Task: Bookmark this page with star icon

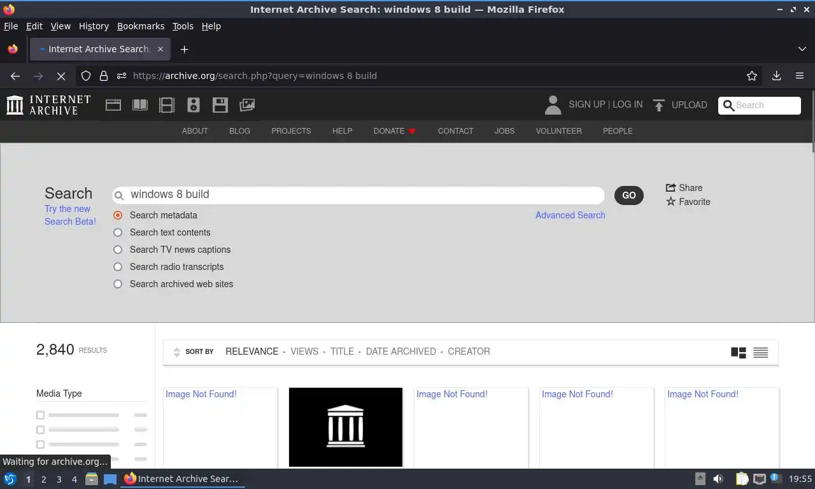Action: pos(752,76)
